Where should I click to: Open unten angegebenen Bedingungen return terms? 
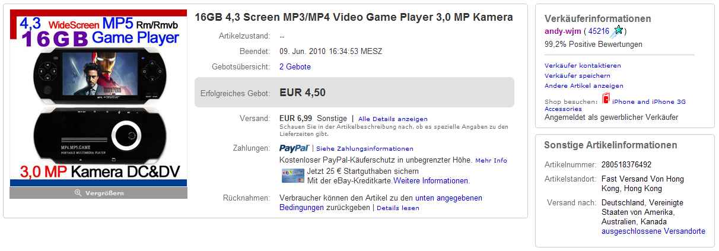pos(381,203)
